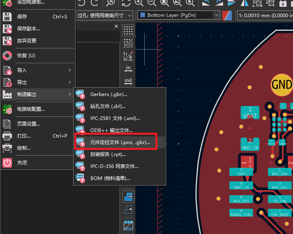Toggle the grid overrides icon
The width and height of the screenshot is (293, 234).
pyautogui.click(x=128, y=43)
